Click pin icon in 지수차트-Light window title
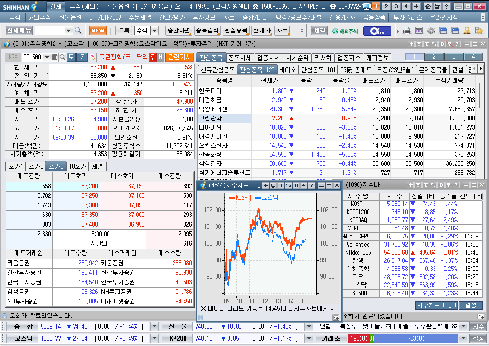The height and width of the screenshot is (346, 489). pos(304,185)
